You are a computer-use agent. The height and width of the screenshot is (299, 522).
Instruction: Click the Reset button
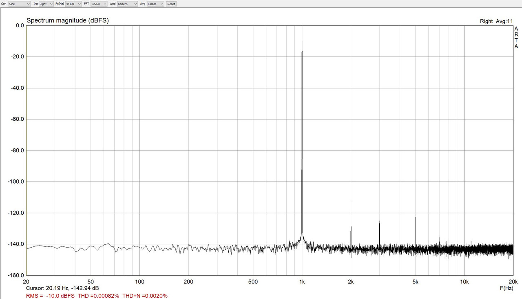(x=171, y=4)
